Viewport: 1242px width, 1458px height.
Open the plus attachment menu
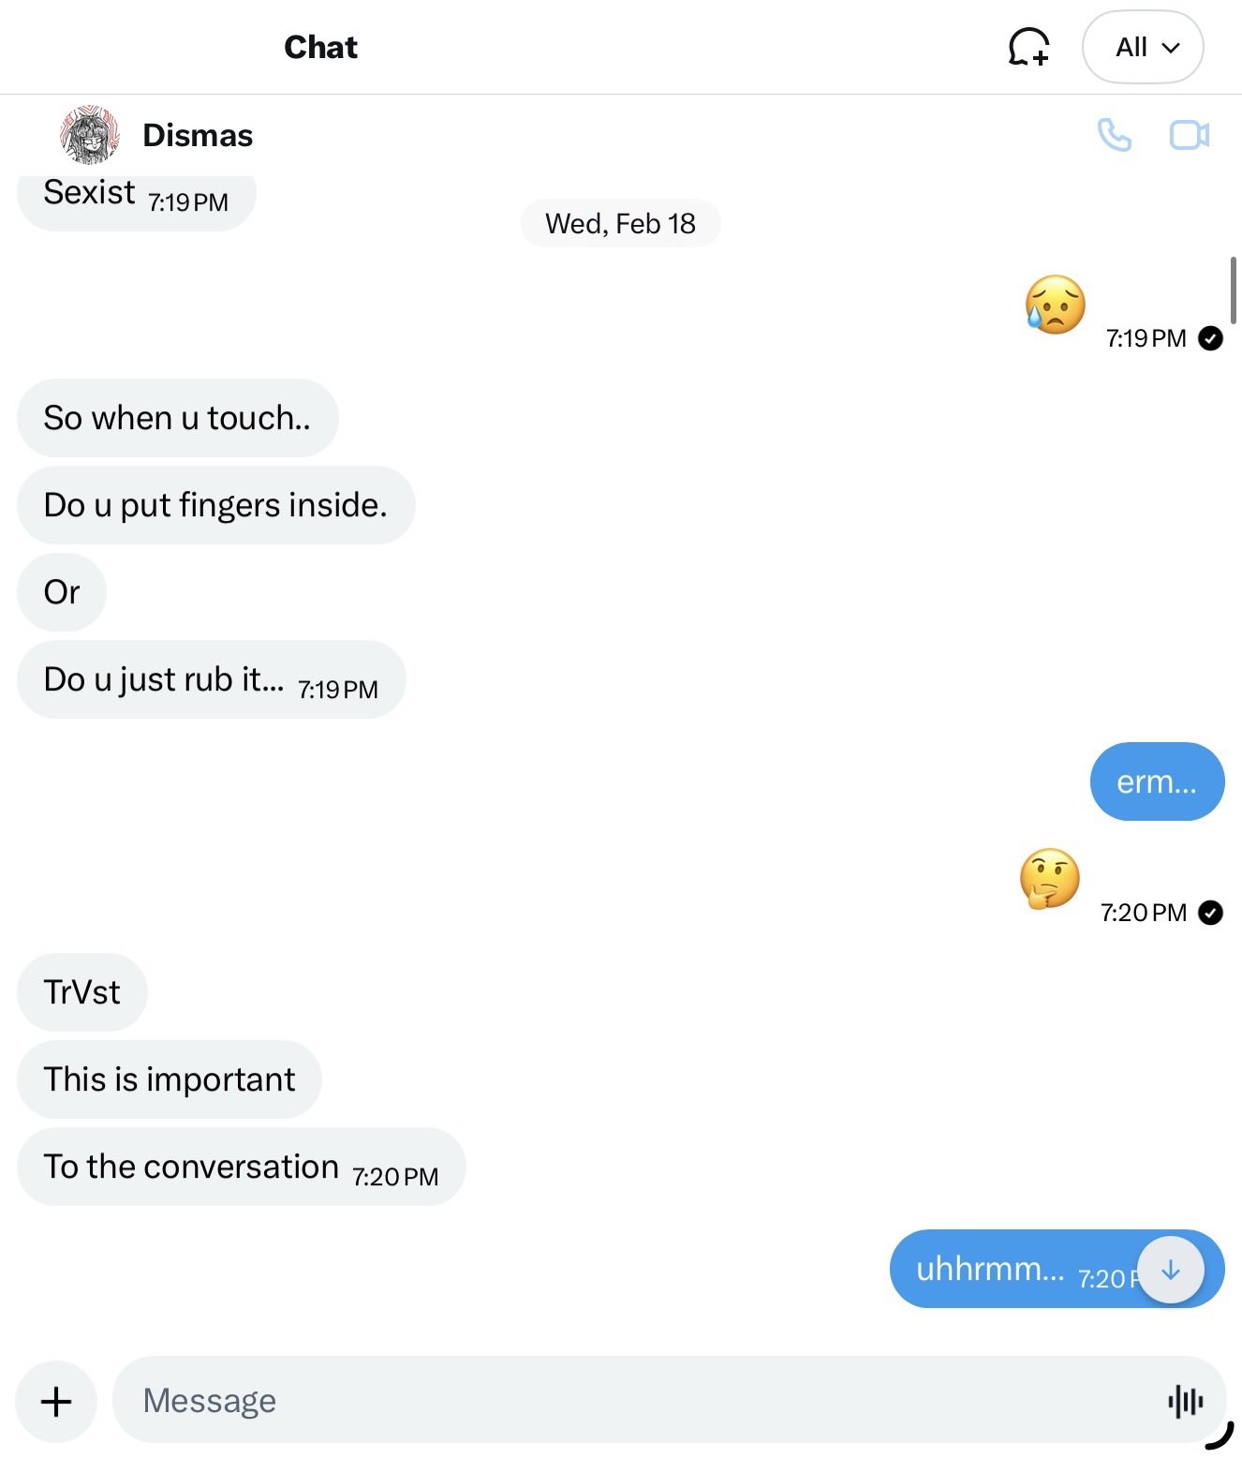point(56,1402)
